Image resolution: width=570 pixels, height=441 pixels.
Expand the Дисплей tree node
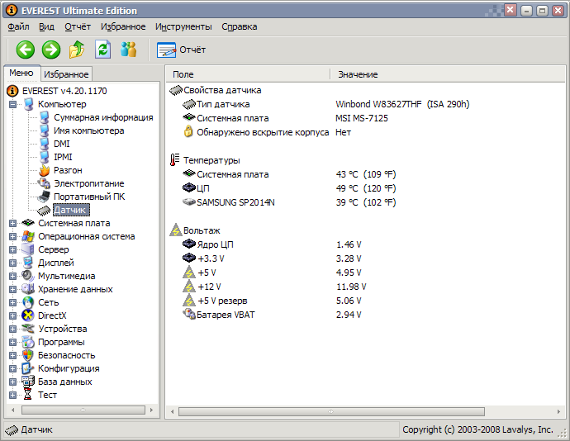click(12, 263)
